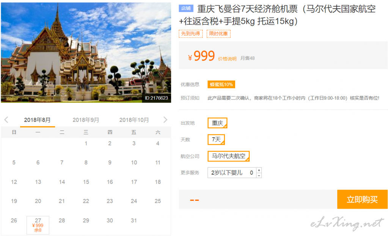This screenshot has width=388, height=236.
Task: Click calendar date 1
Action: coord(86,143)
